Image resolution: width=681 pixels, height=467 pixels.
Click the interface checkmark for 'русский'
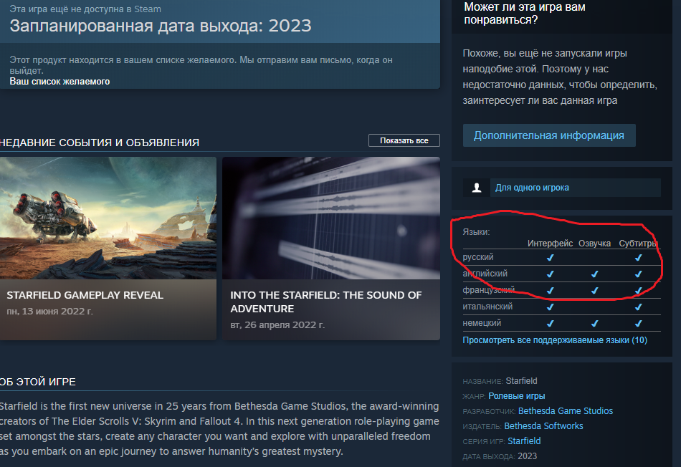coord(551,257)
